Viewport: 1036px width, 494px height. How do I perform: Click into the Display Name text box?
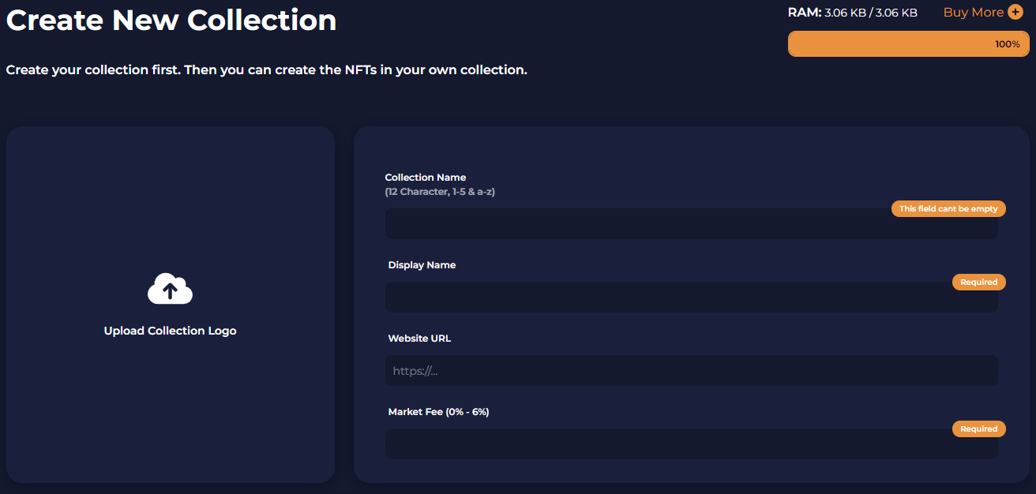(x=632, y=298)
